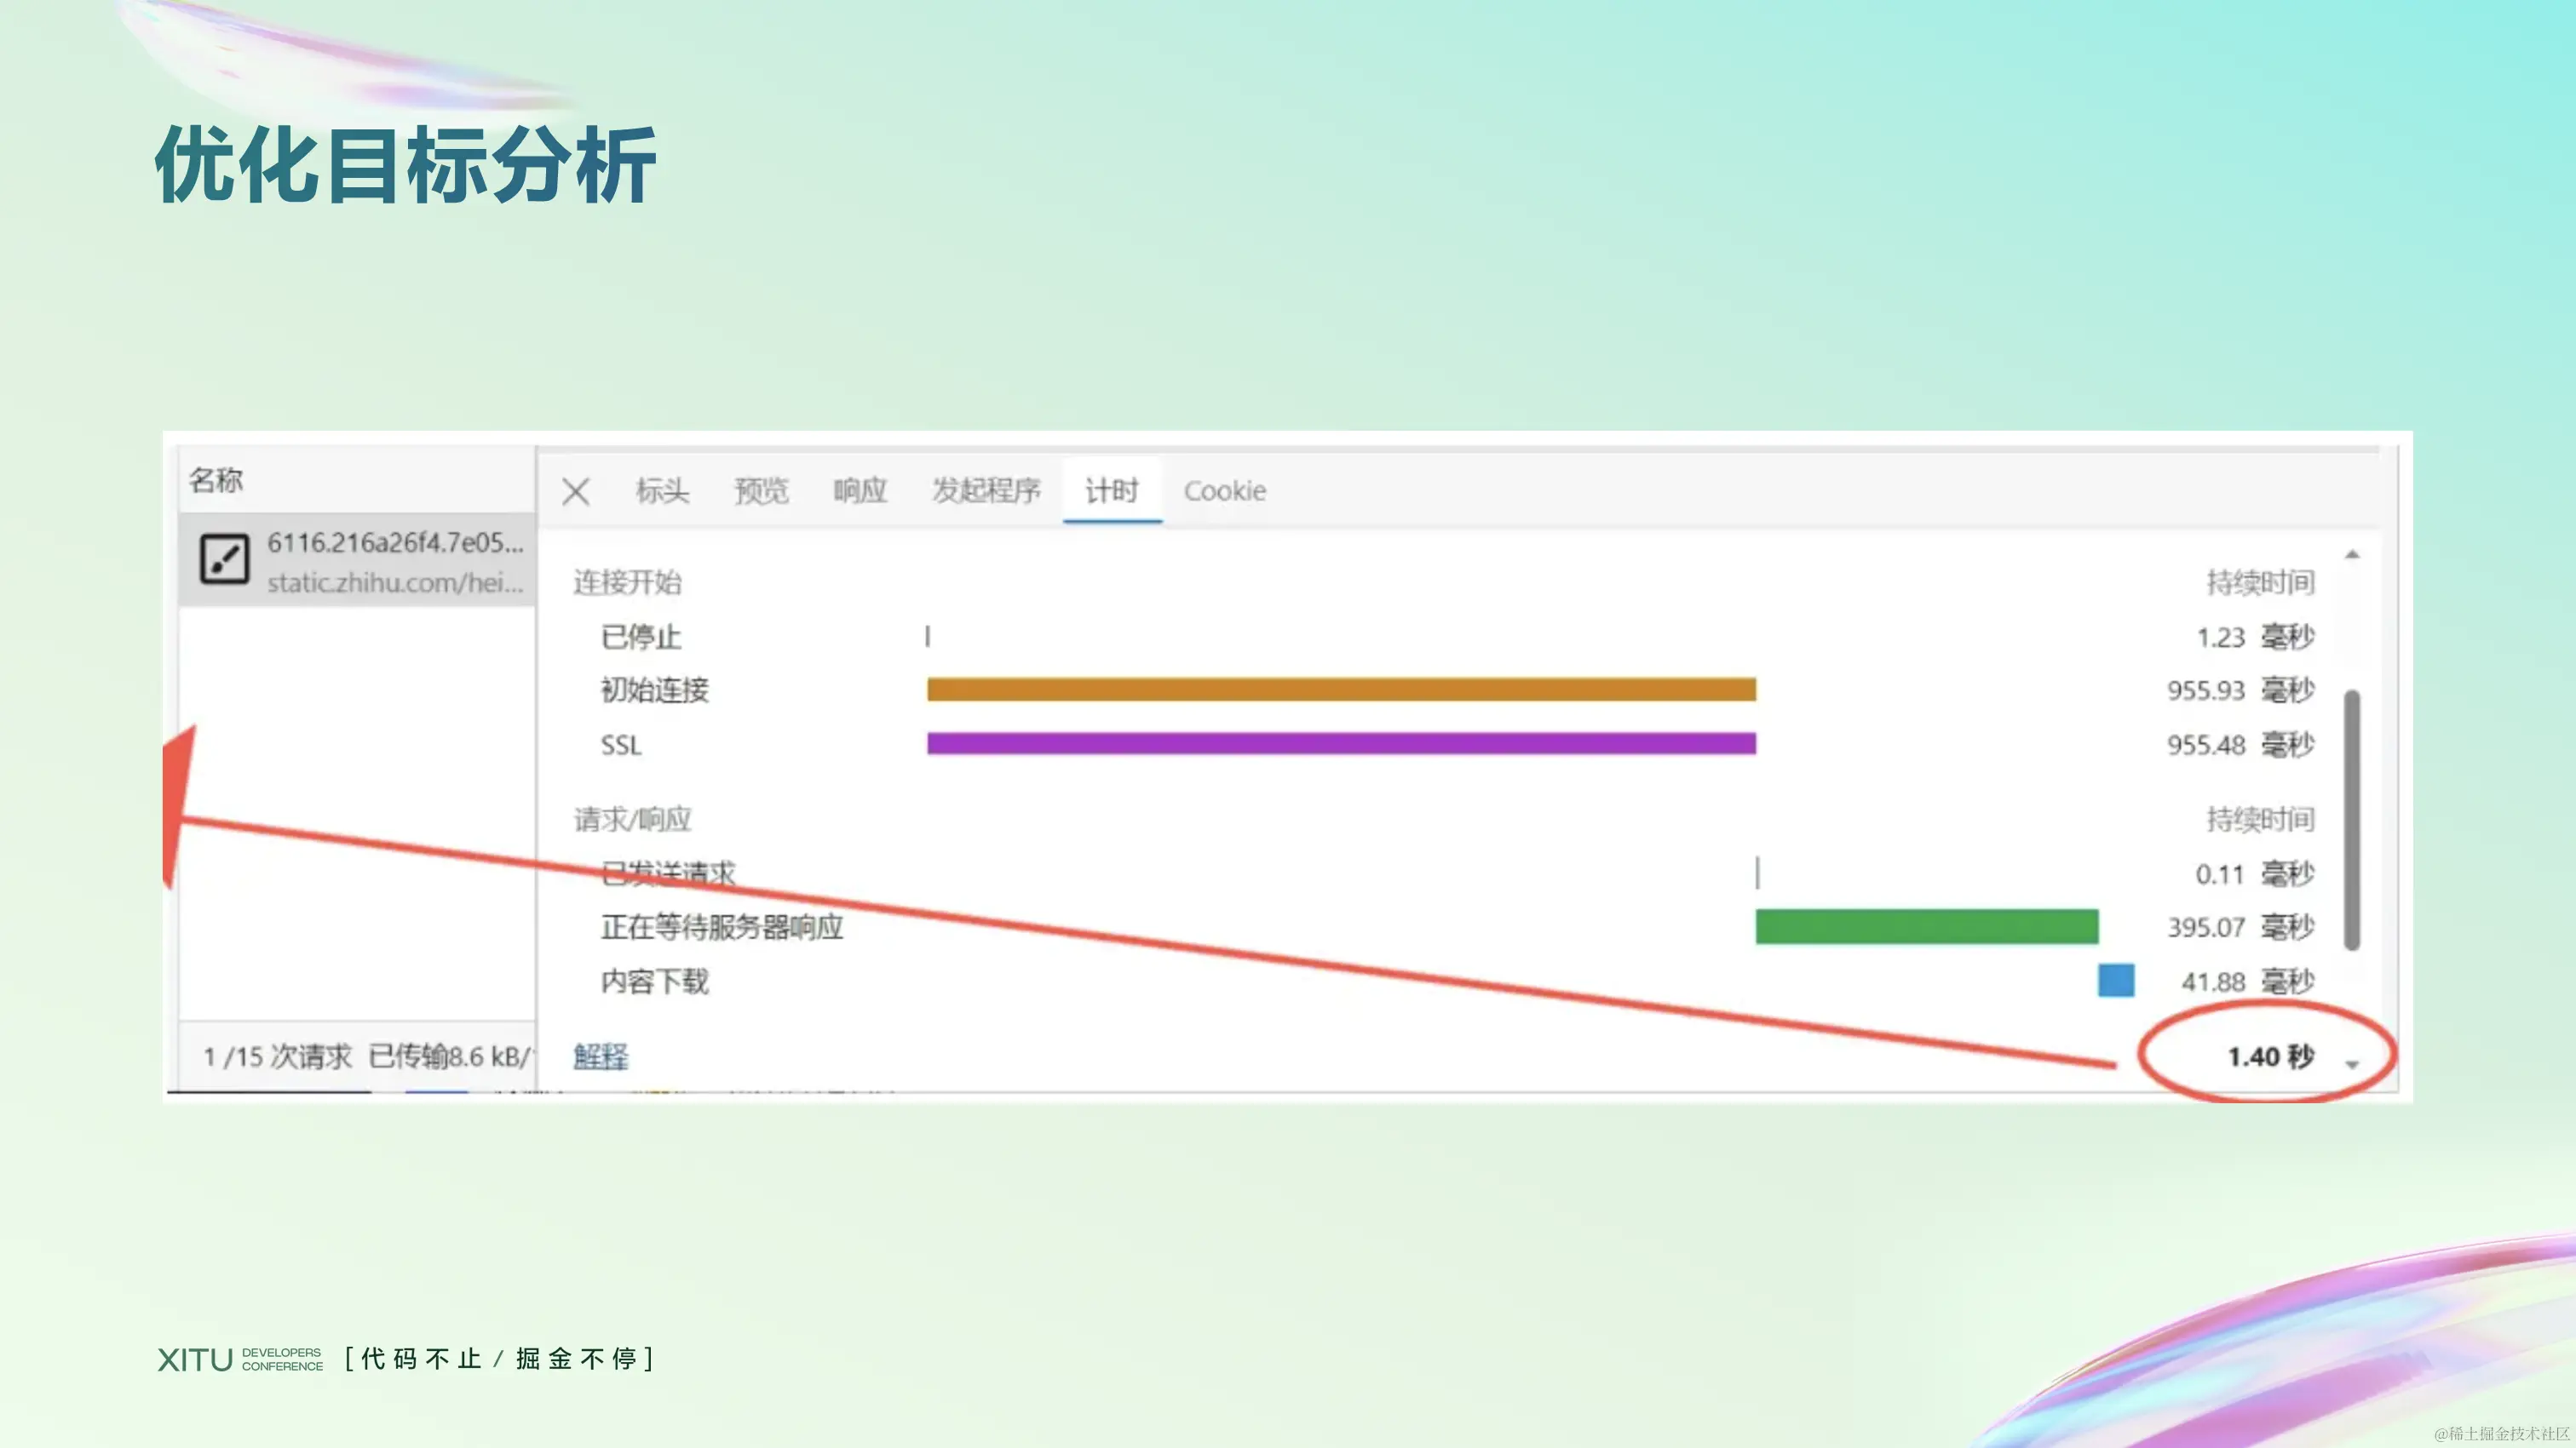The width and height of the screenshot is (2576, 1448).
Task: Click the scrollbar down arrow
Action: click(2352, 1065)
